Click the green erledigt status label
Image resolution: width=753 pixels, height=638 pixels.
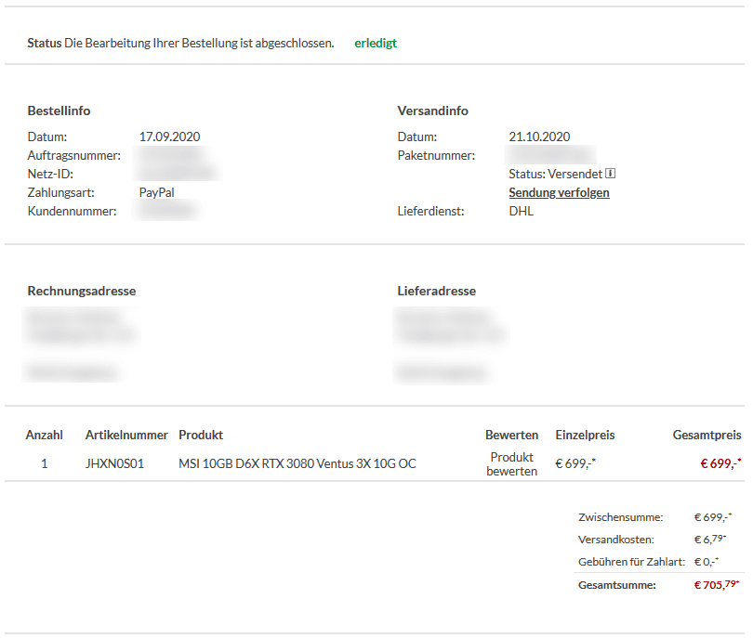click(x=376, y=43)
